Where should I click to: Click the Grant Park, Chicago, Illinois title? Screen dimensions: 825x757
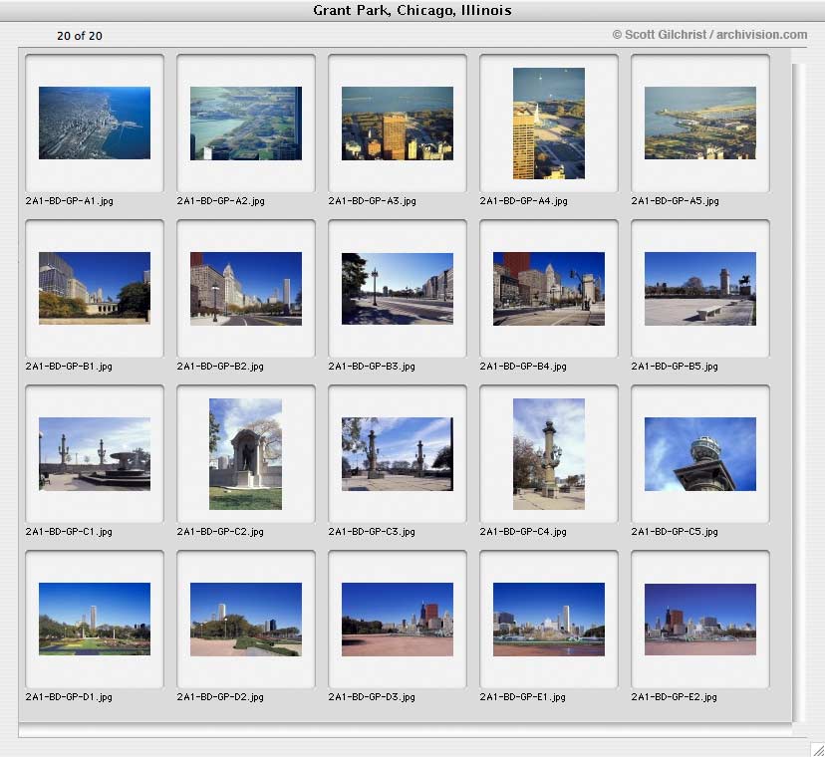[412, 10]
